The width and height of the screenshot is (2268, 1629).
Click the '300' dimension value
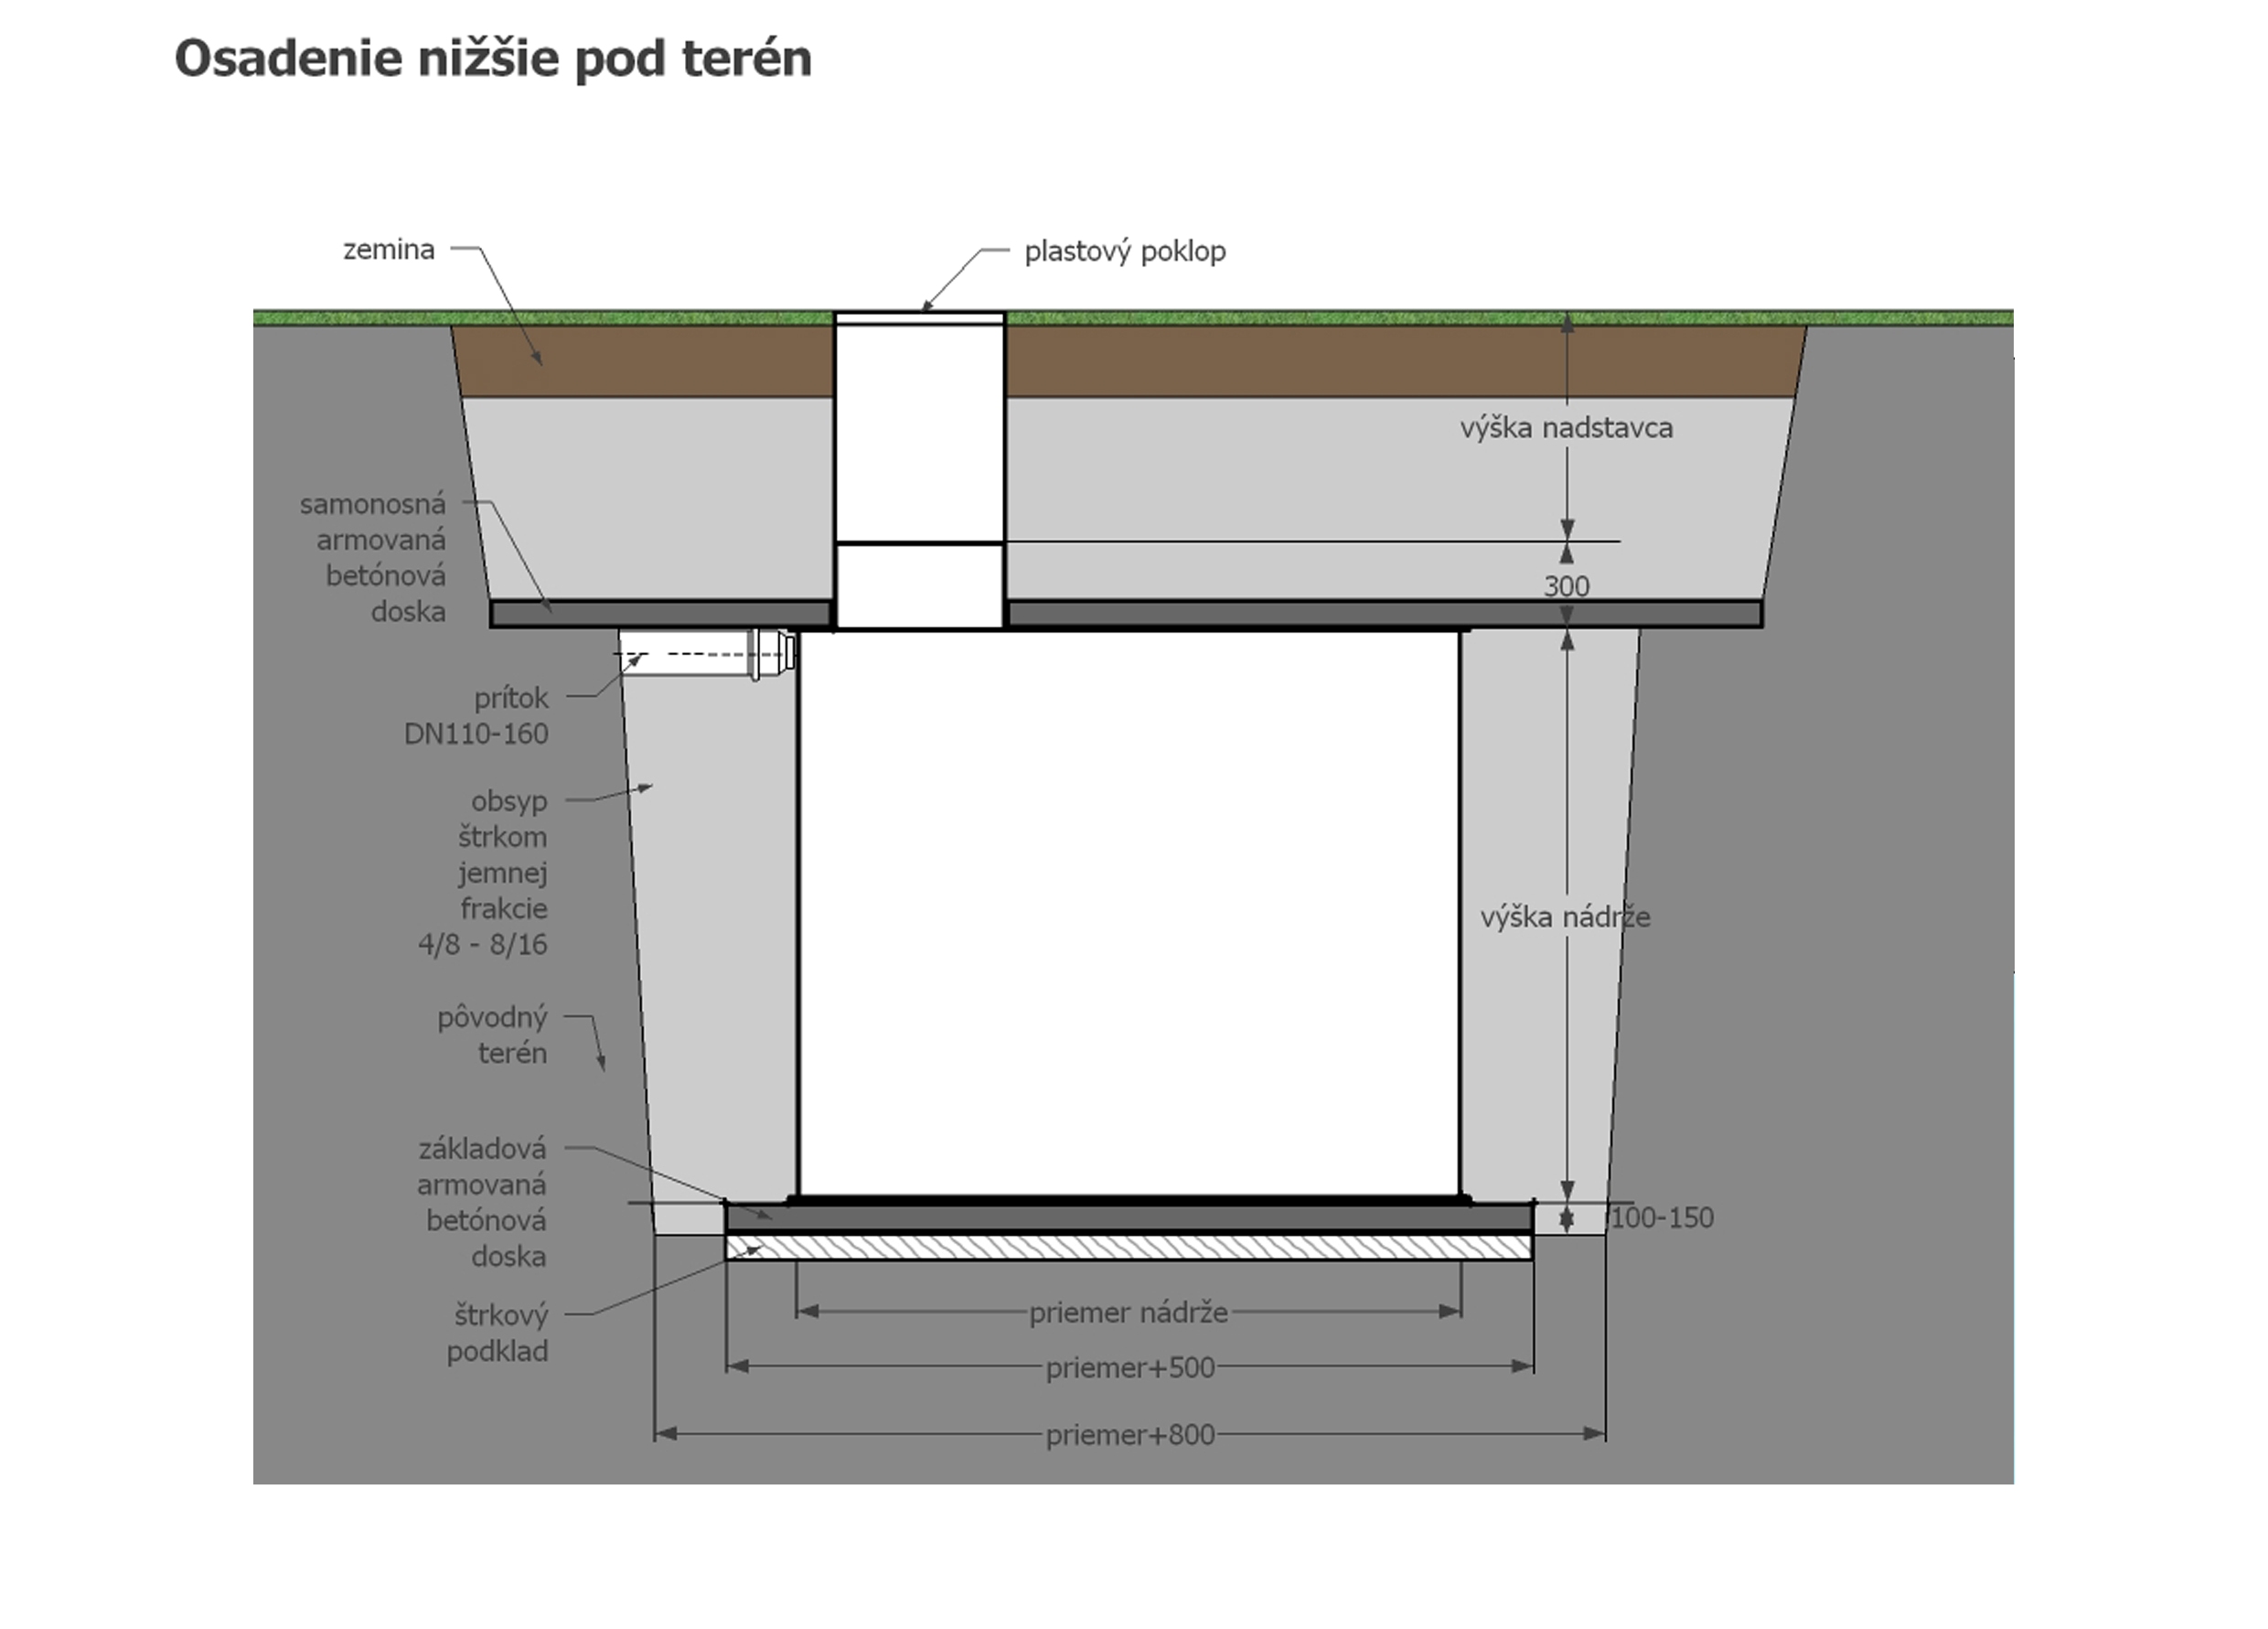coord(1566,586)
